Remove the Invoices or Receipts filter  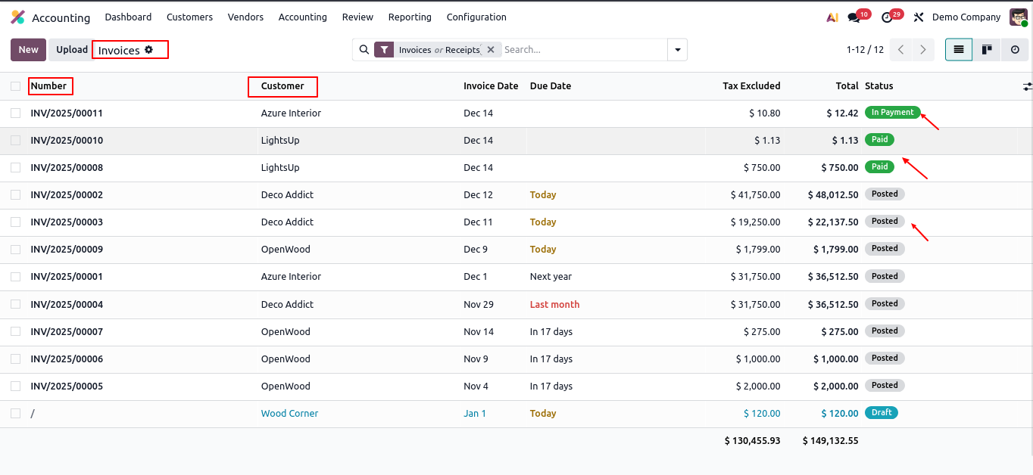coord(491,50)
